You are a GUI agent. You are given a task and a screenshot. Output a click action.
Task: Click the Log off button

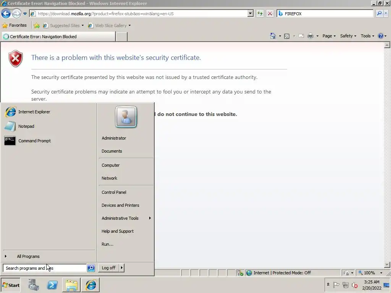point(108,268)
